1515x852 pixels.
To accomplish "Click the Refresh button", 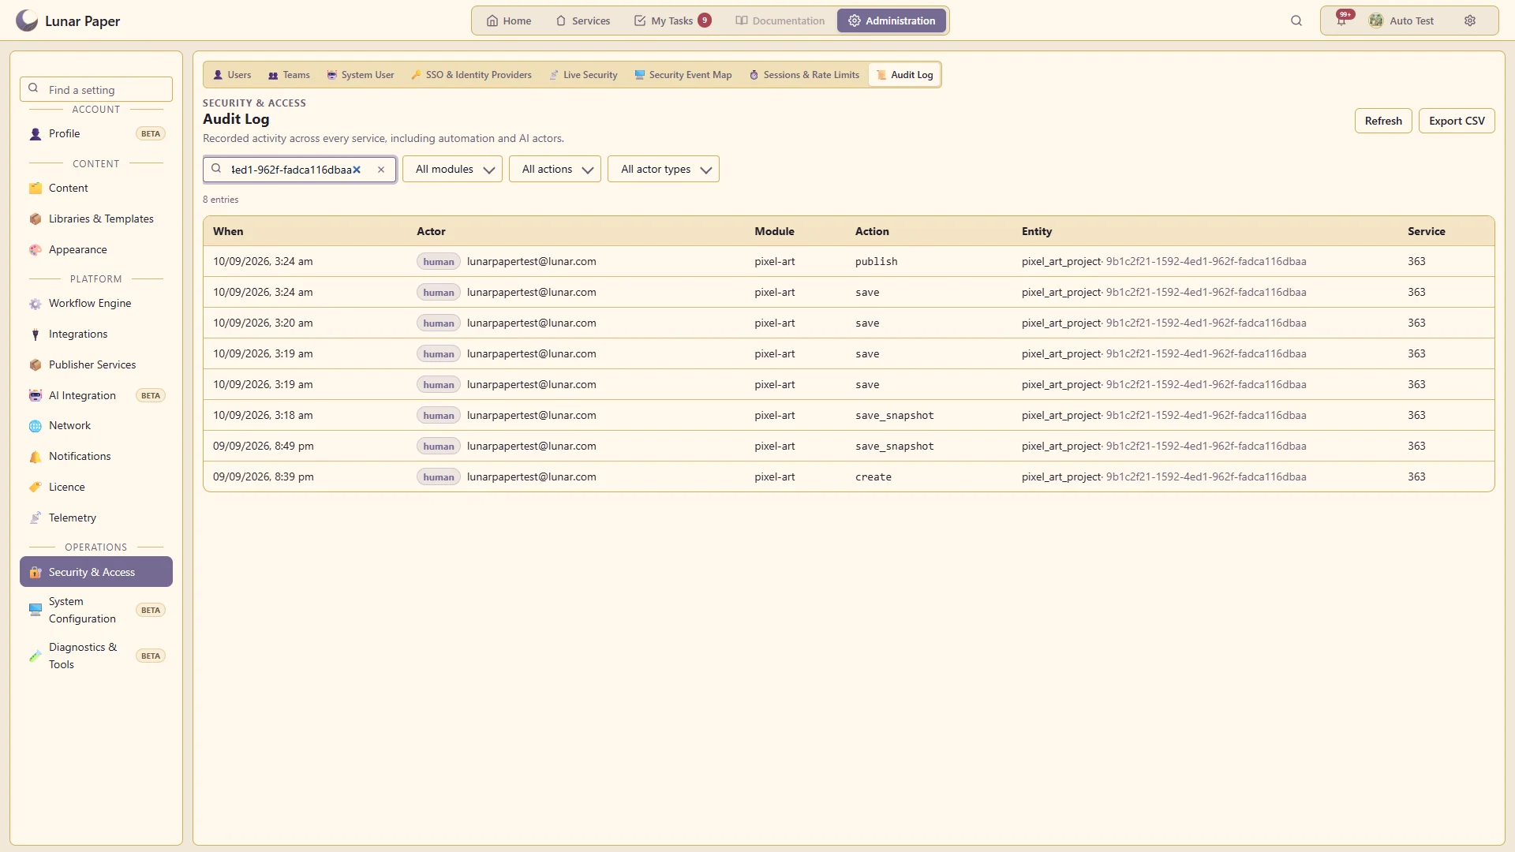I will click(1383, 121).
